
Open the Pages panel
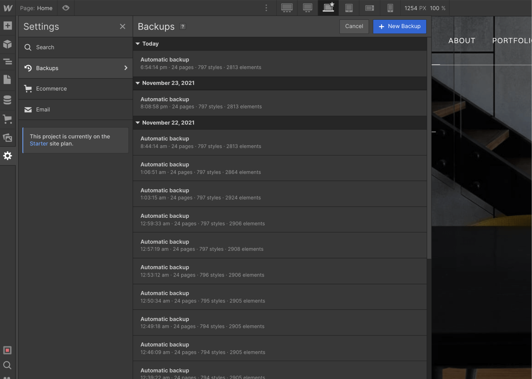8,79
